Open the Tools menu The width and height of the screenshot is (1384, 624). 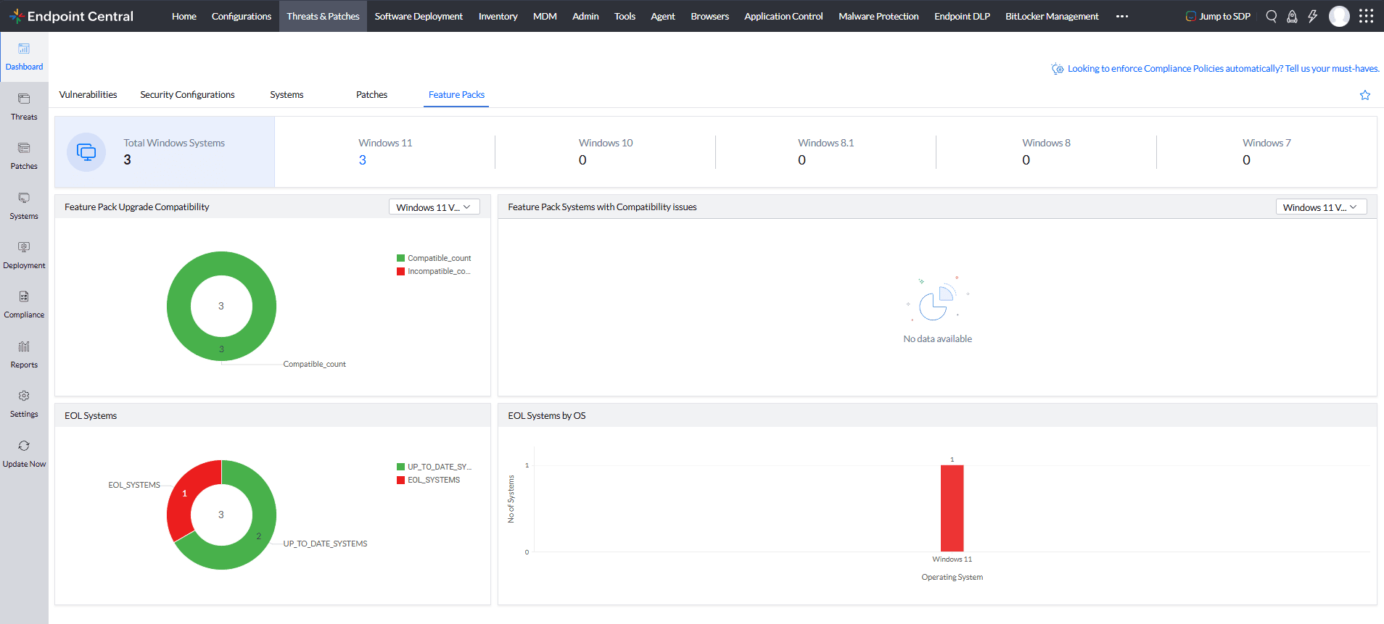625,16
